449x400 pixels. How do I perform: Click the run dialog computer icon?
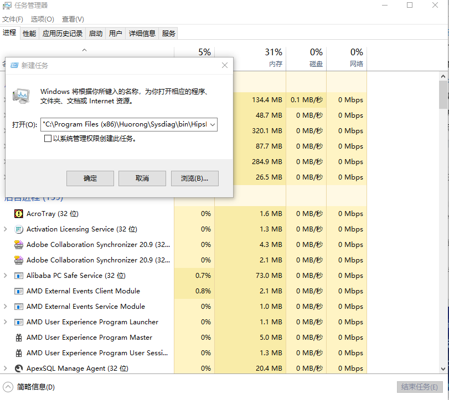21,96
